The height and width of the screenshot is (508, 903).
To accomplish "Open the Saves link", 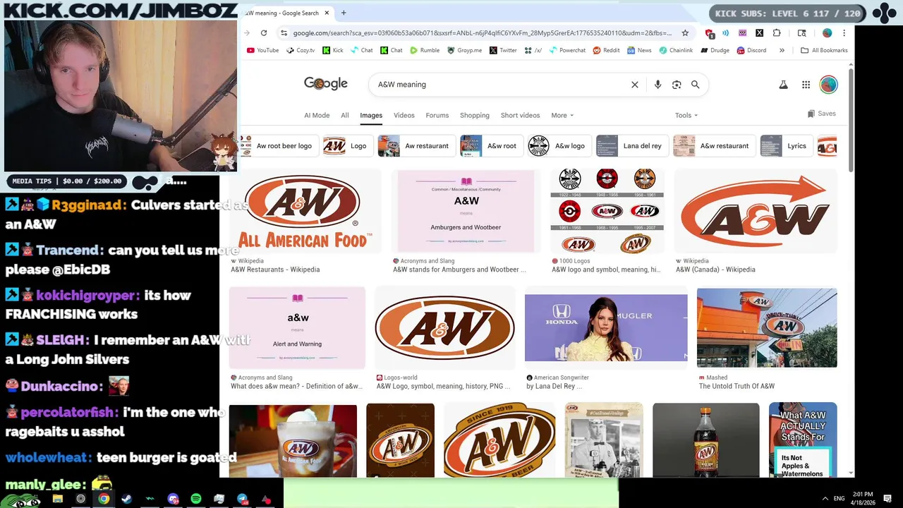I will coord(822,114).
